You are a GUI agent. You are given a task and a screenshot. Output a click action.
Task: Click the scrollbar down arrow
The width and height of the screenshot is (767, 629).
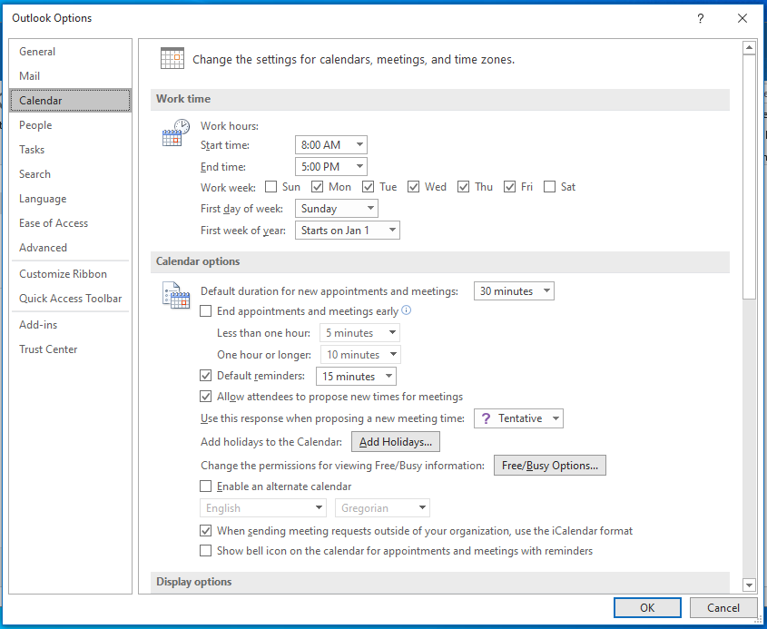[x=749, y=585]
